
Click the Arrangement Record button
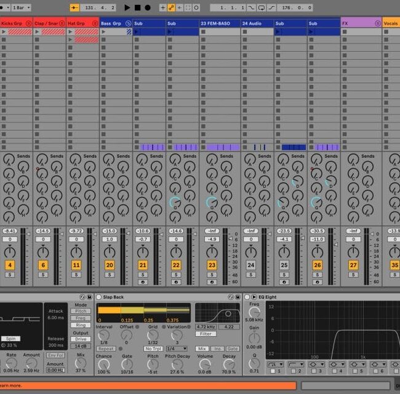point(148,8)
